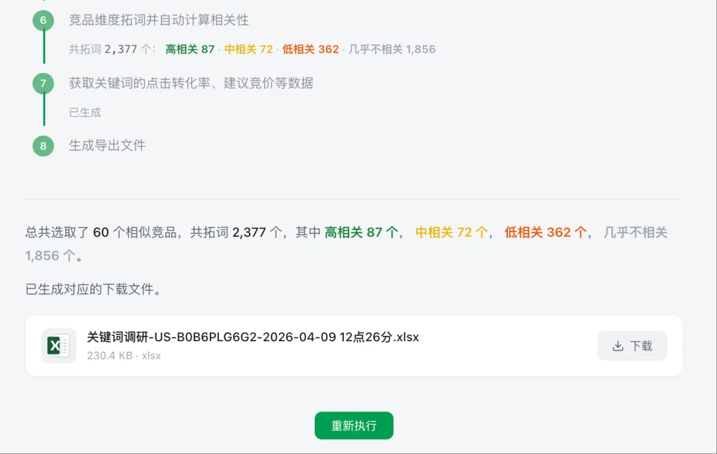Click the Excel file icon
Viewport: 717px width, 454px height.
(58, 346)
